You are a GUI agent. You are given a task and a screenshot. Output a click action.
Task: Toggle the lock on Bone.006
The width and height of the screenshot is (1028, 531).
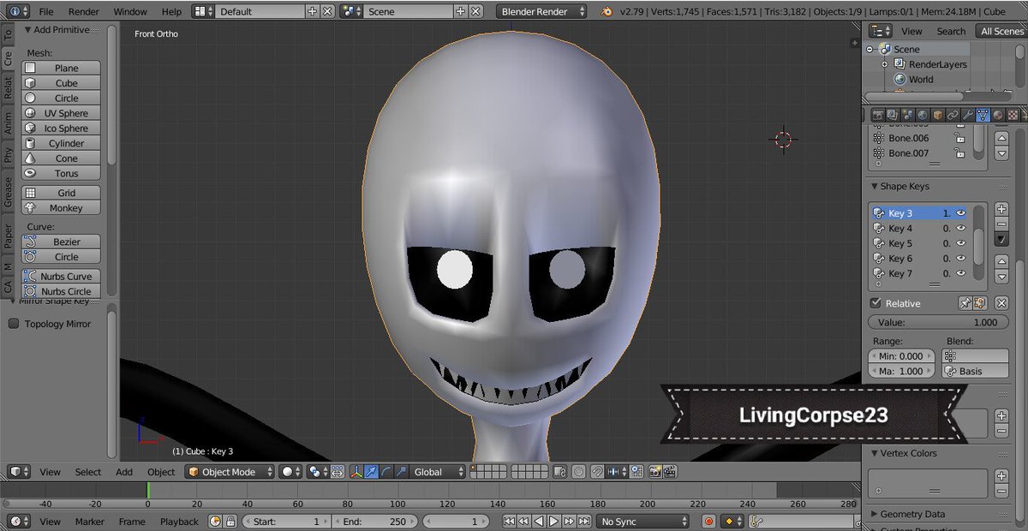click(x=959, y=138)
